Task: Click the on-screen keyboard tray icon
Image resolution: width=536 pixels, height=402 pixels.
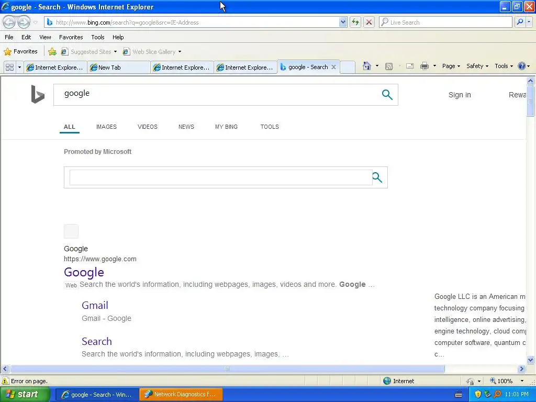Action: (459, 395)
